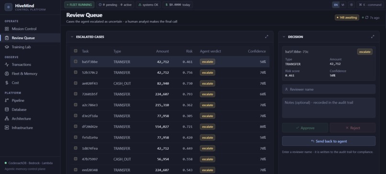The height and width of the screenshot is (174, 386).
Task: Select the eed20348 task row
Action: 170,170
